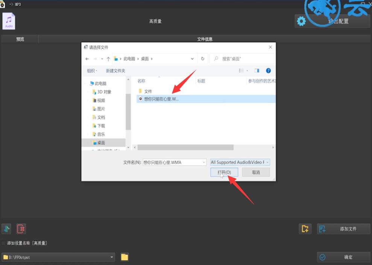The height and width of the screenshot is (265, 372).
Task: Select 3D 对象 in navigation tree
Action: coord(102,92)
